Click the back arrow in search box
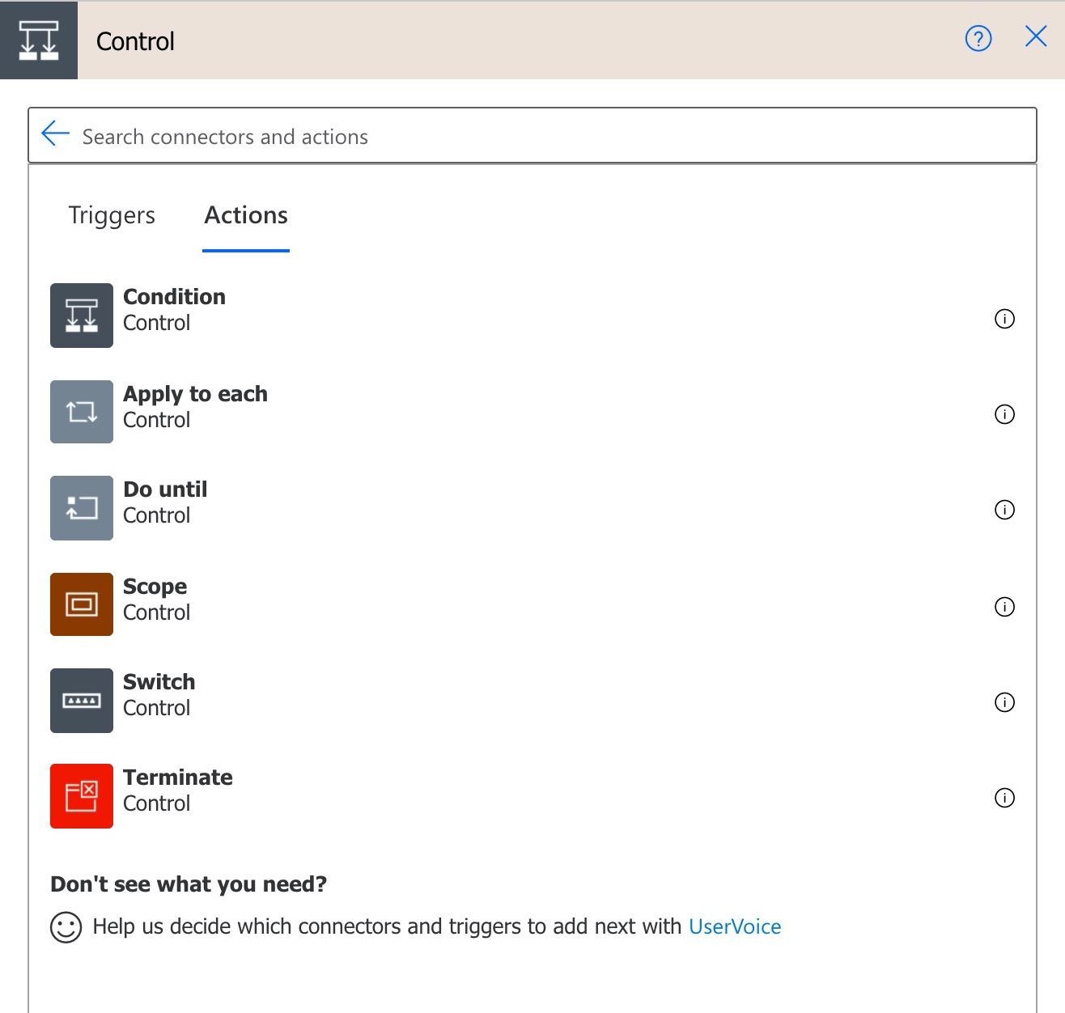 tap(55, 134)
